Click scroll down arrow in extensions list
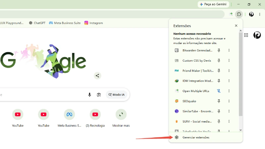Screen dimensions: 265x149 (x=241, y=130)
